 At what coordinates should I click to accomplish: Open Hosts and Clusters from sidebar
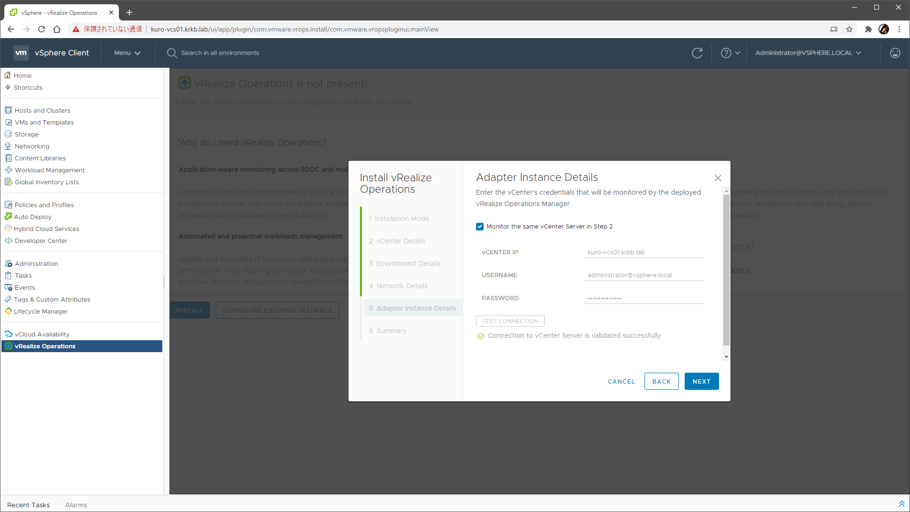coord(42,110)
